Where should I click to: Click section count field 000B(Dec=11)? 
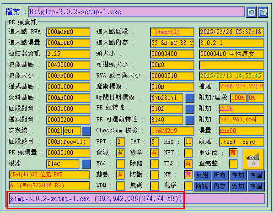(x=68, y=142)
